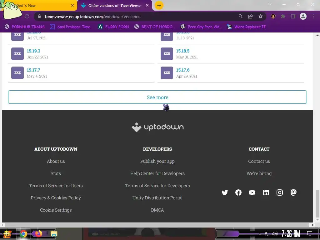Open Uptodown's LinkedIn page
This screenshot has width=320, height=240.
click(266, 192)
